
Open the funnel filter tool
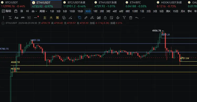click(124, 18)
